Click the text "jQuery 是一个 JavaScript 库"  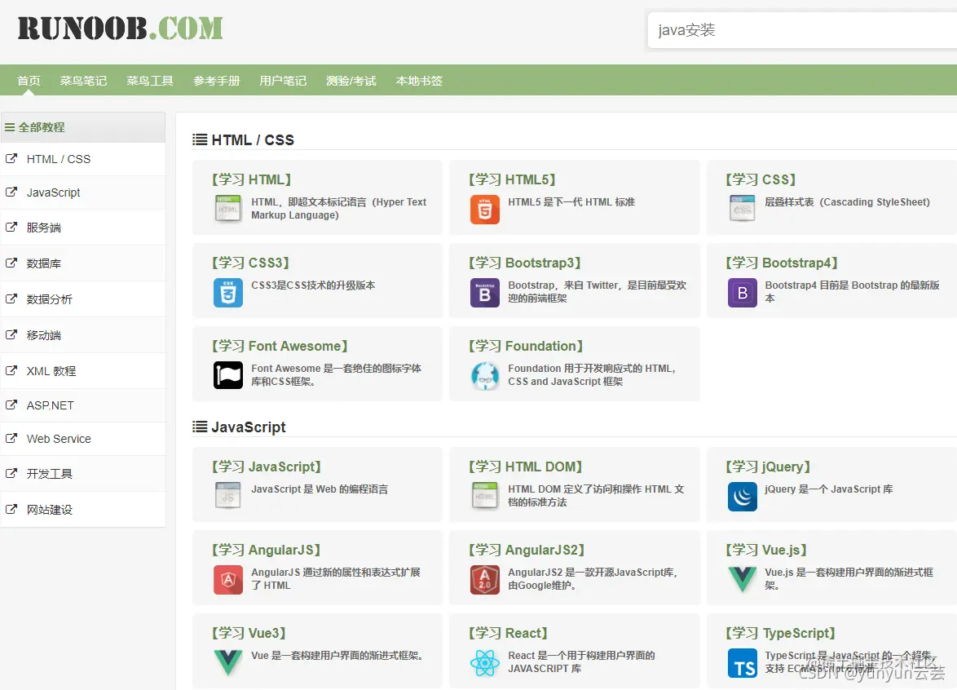coord(829,489)
